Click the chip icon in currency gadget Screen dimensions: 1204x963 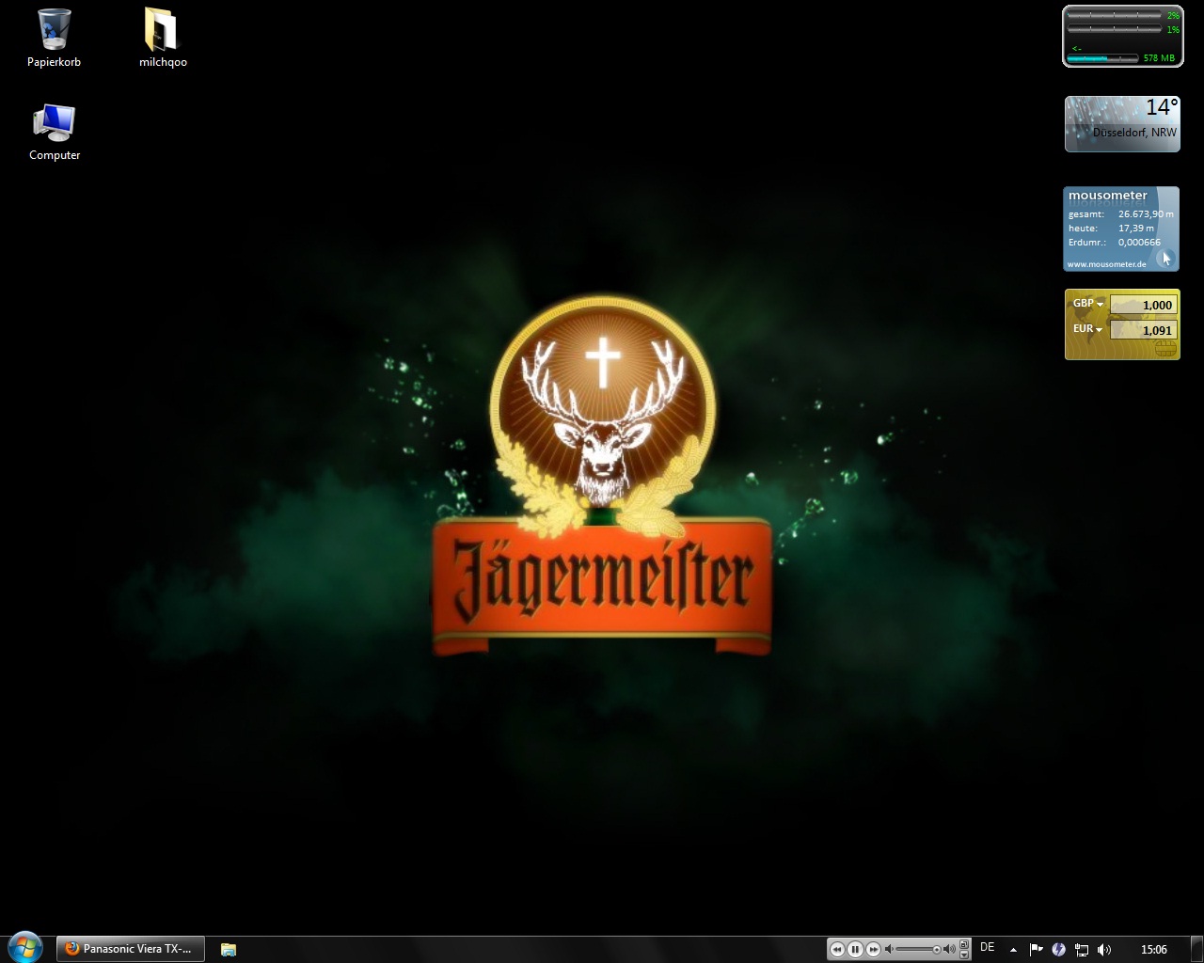point(1165,348)
